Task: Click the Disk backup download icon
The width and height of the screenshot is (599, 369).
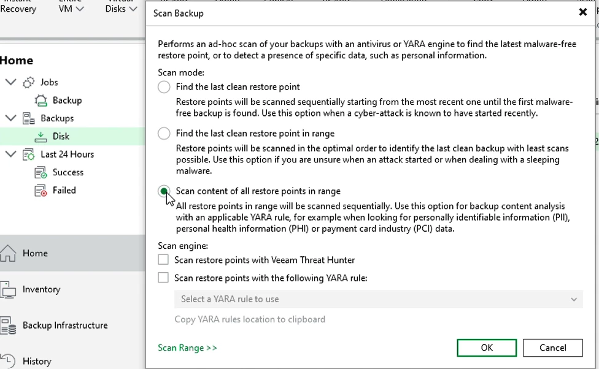Action: (x=41, y=136)
